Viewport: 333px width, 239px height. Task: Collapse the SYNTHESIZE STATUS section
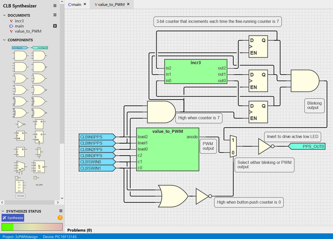pyautogui.click(x=3, y=211)
